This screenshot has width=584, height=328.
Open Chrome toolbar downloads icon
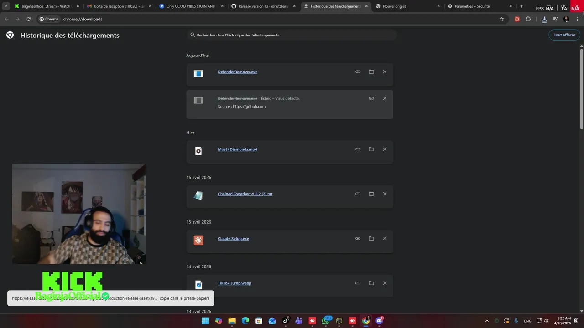[x=544, y=19]
